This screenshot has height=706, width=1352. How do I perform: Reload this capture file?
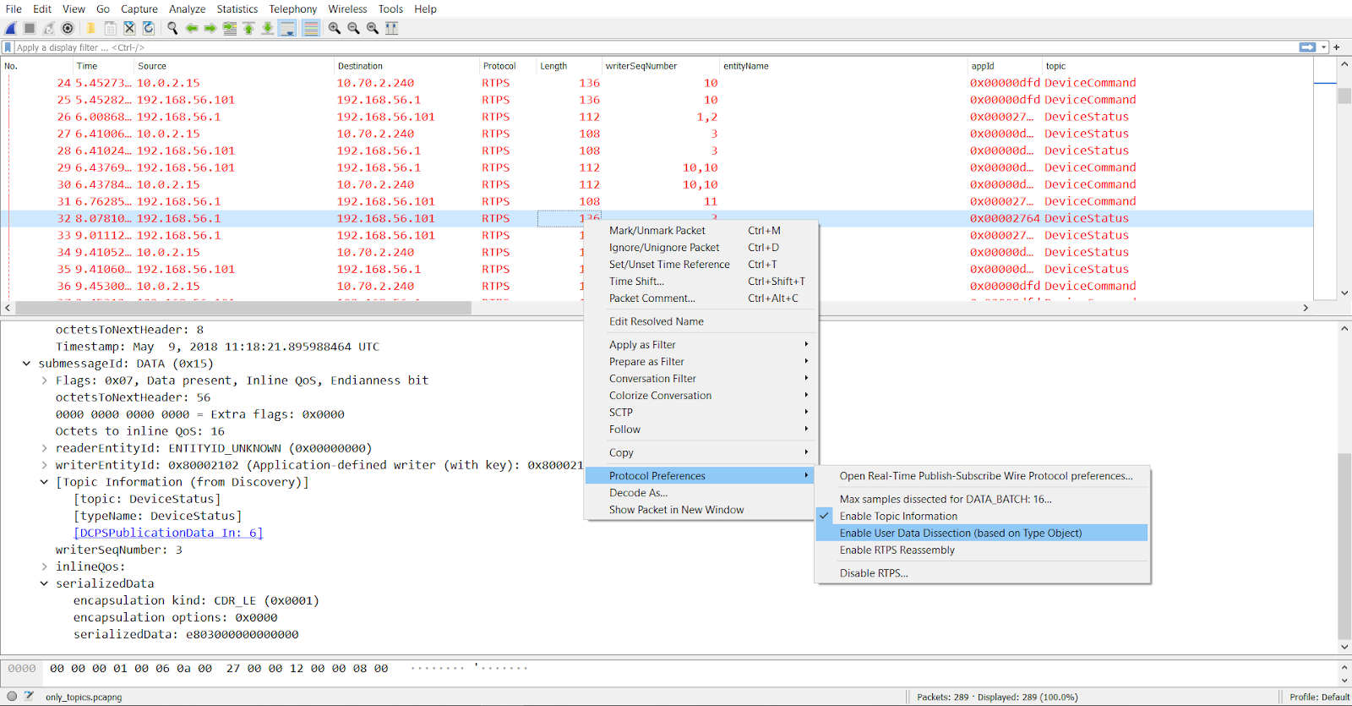pos(149,28)
